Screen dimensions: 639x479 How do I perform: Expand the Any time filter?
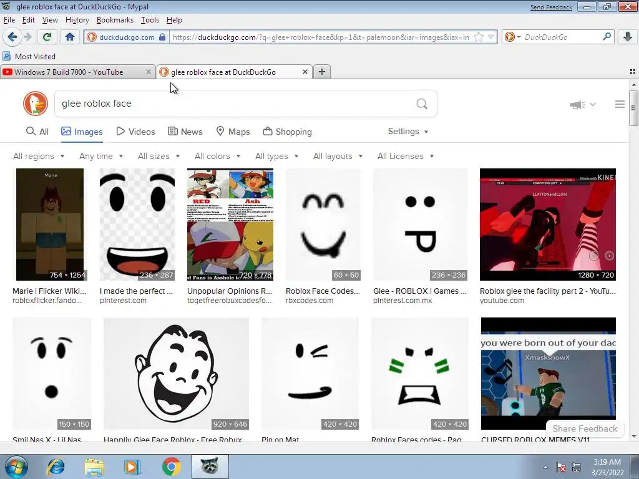[x=101, y=156]
